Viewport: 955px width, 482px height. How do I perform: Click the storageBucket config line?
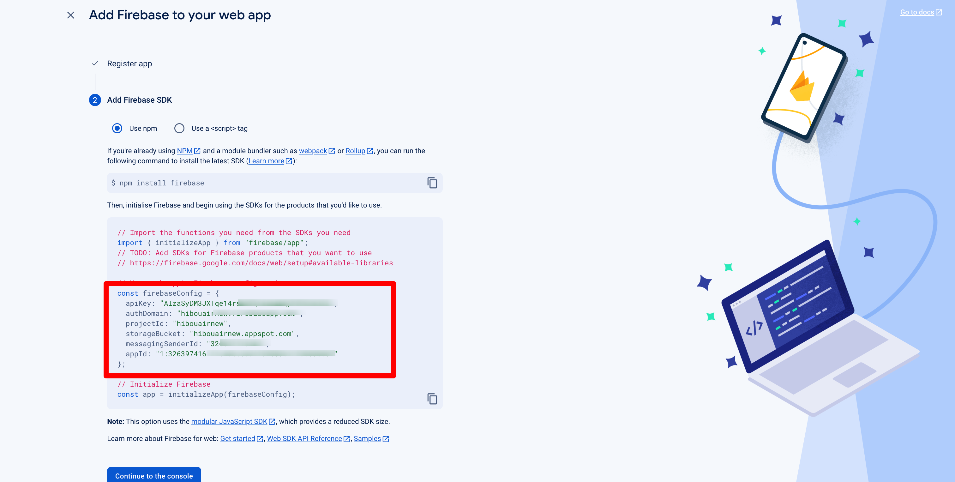pyautogui.click(x=212, y=334)
